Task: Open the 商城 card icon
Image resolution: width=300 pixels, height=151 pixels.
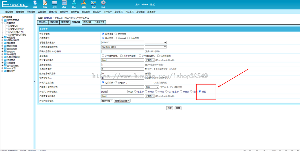Action: click(x=93, y=3)
